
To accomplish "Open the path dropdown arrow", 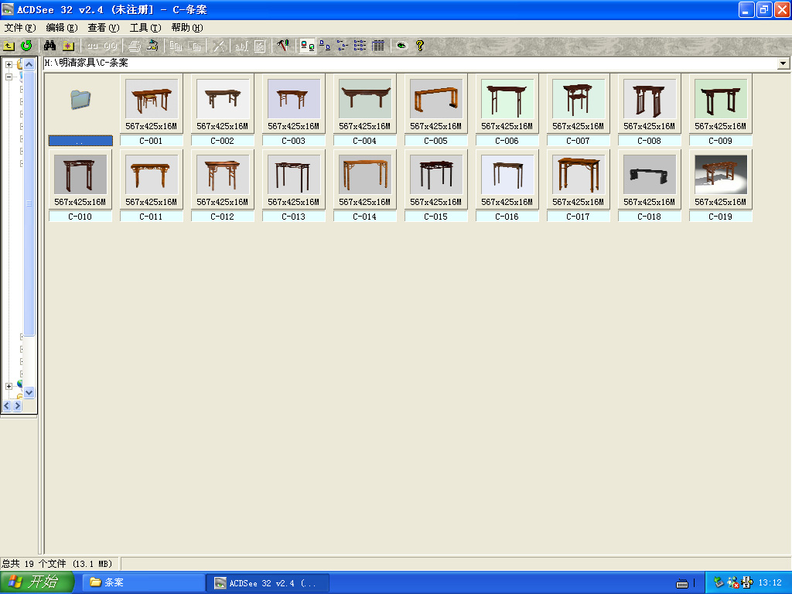I will coord(783,63).
